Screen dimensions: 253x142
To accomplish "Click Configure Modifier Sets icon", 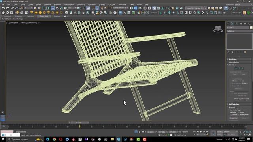I will (x=245, y=52).
